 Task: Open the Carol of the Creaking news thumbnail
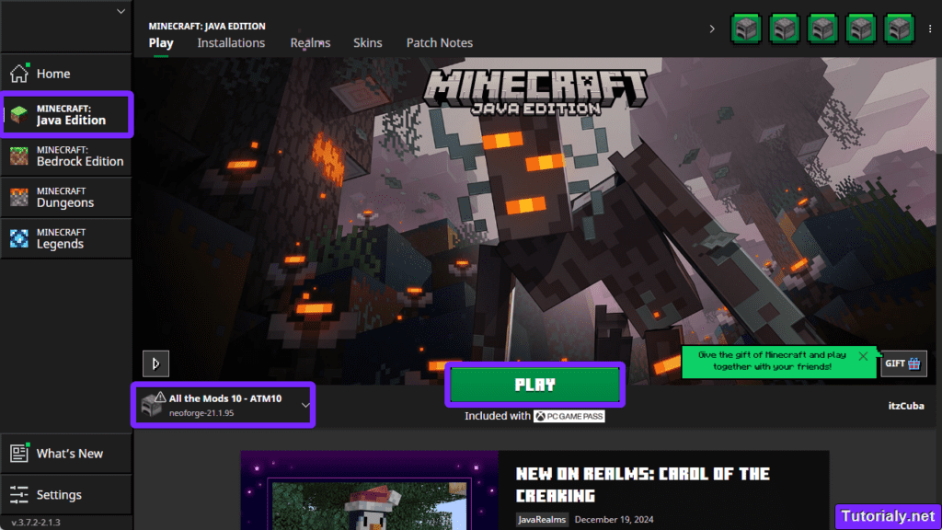[x=370, y=490]
